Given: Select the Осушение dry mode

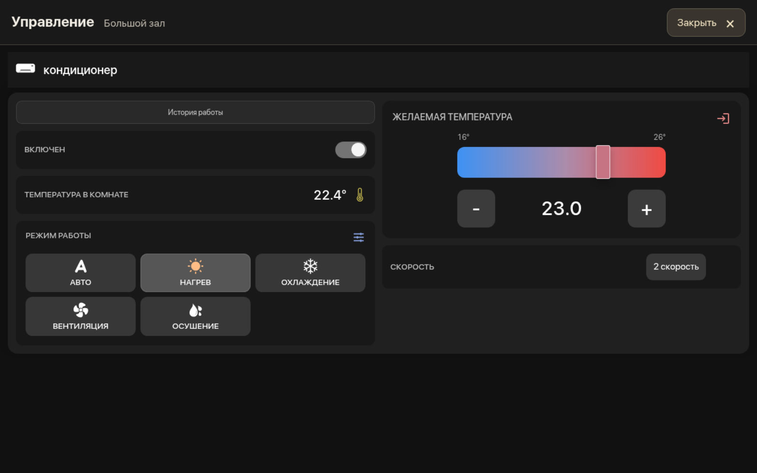Looking at the screenshot, I should [x=195, y=316].
